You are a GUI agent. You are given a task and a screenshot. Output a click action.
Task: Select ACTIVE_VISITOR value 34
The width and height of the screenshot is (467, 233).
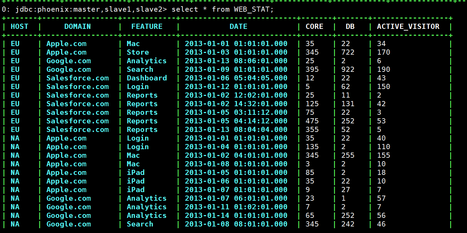point(381,44)
